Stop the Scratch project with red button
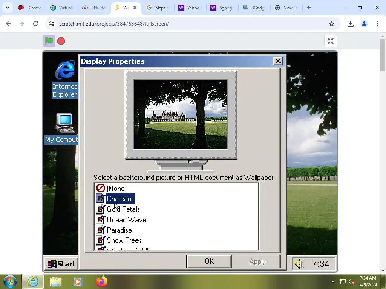Screen dimensions: 386x289 pos(61,41)
